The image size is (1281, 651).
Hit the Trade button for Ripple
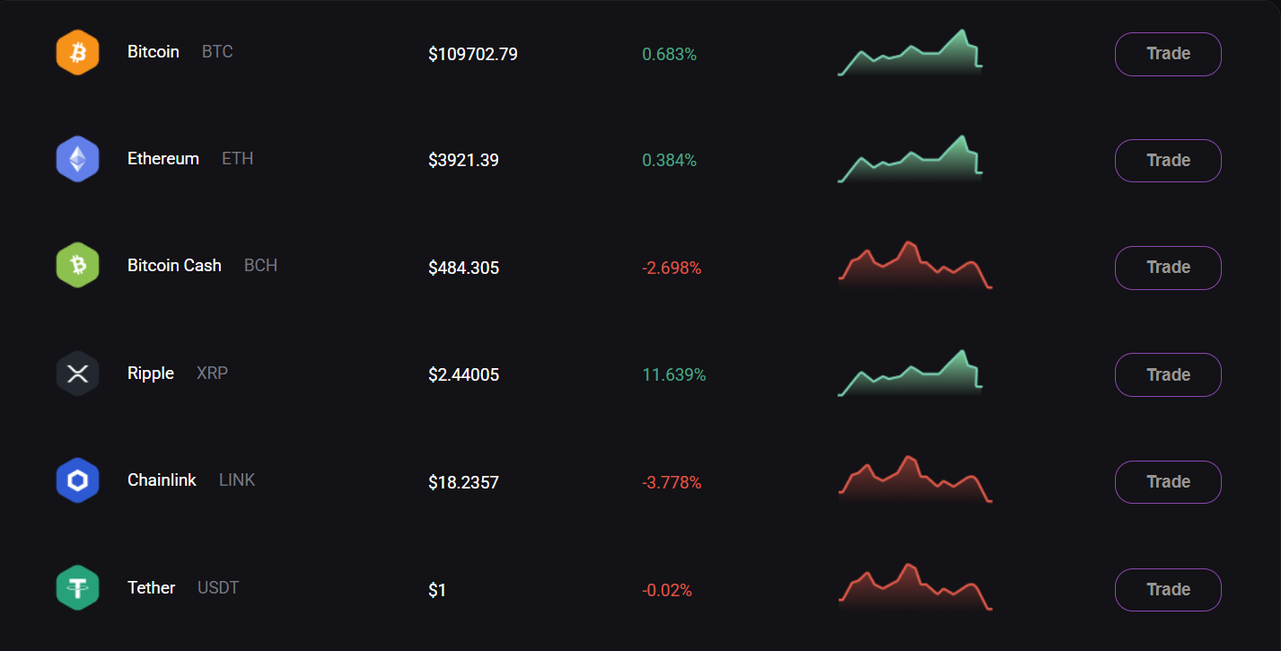pos(1167,374)
